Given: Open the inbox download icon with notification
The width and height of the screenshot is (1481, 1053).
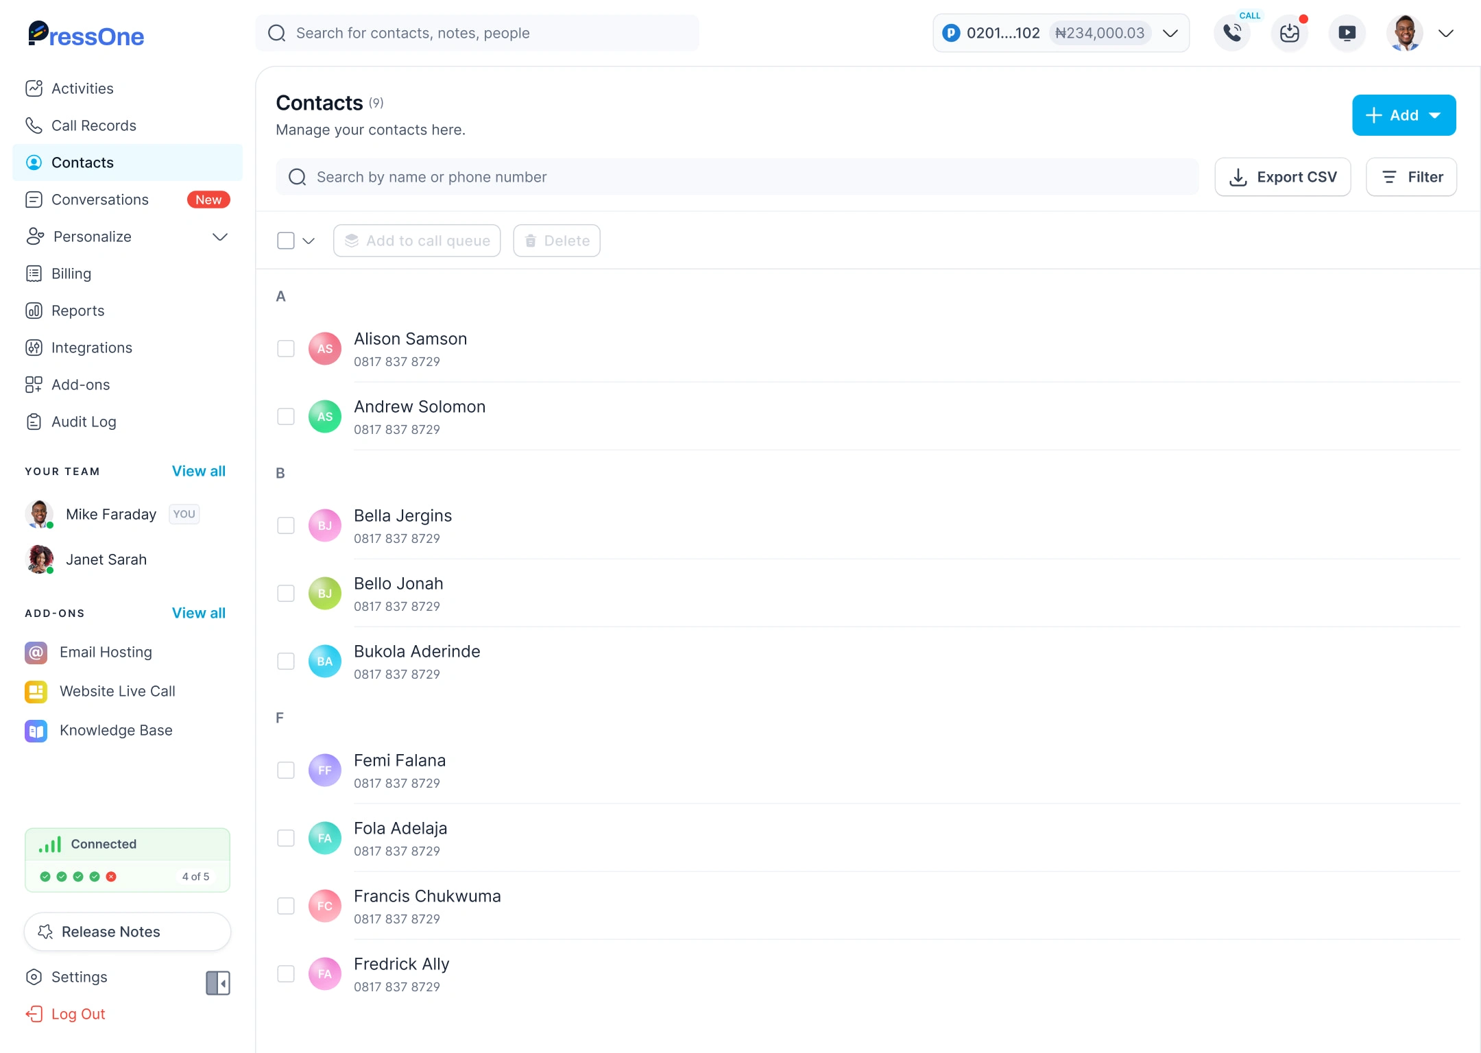Looking at the screenshot, I should tap(1290, 33).
